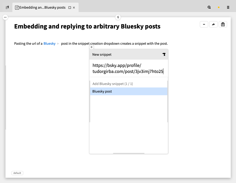
Task: Click the drill icon in the New snippet header
Action: pos(164,54)
